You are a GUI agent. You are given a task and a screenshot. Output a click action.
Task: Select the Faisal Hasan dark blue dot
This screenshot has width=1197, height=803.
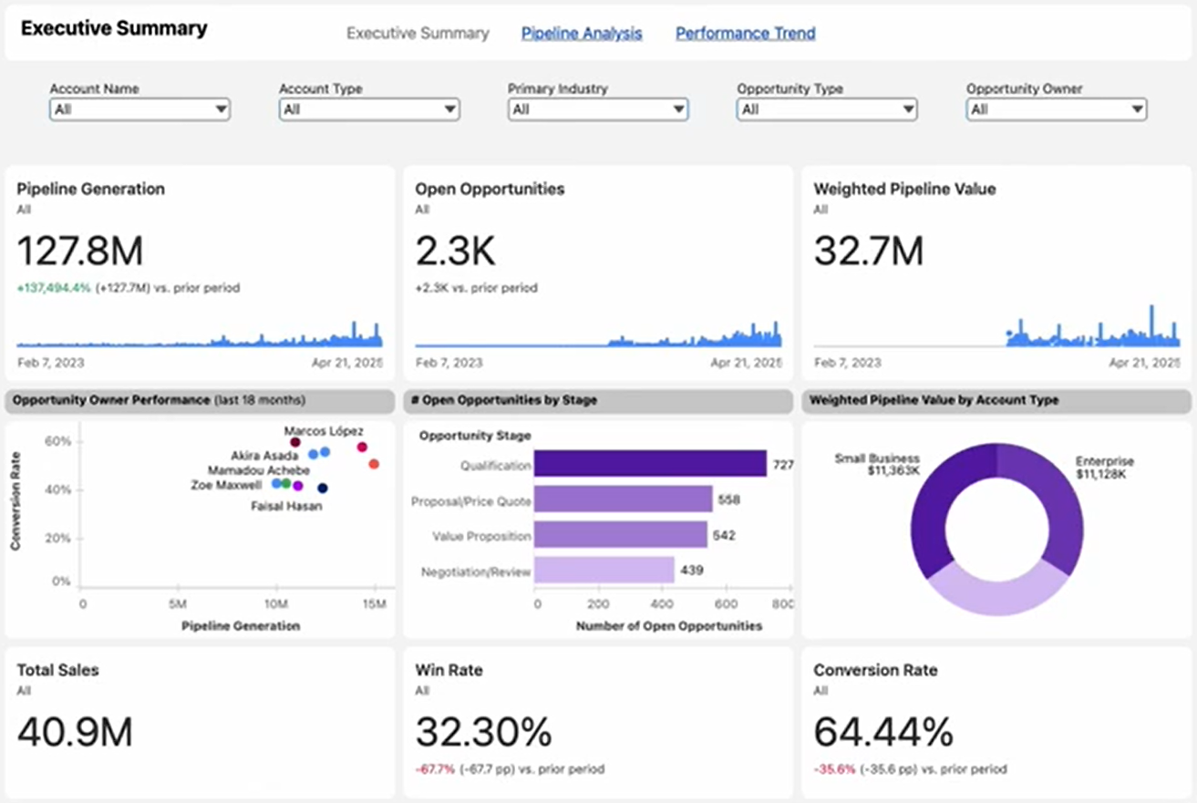(322, 489)
